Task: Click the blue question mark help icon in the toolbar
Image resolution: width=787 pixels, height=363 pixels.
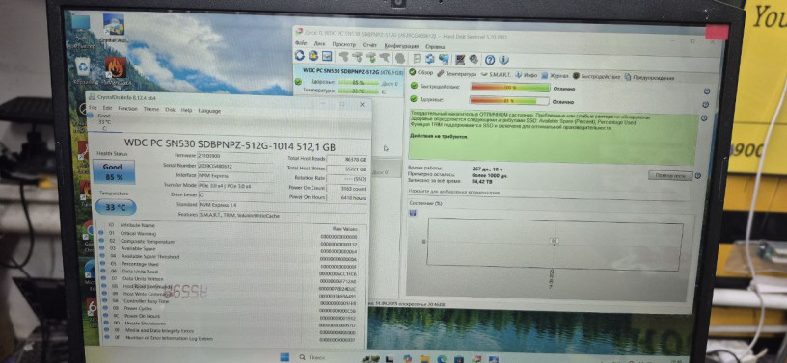Action: [490, 60]
